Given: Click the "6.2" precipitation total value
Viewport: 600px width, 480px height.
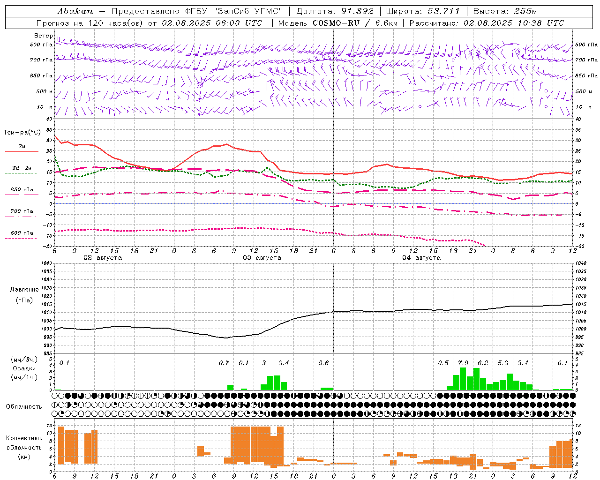Looking at the screenshot, I should 483,363.
